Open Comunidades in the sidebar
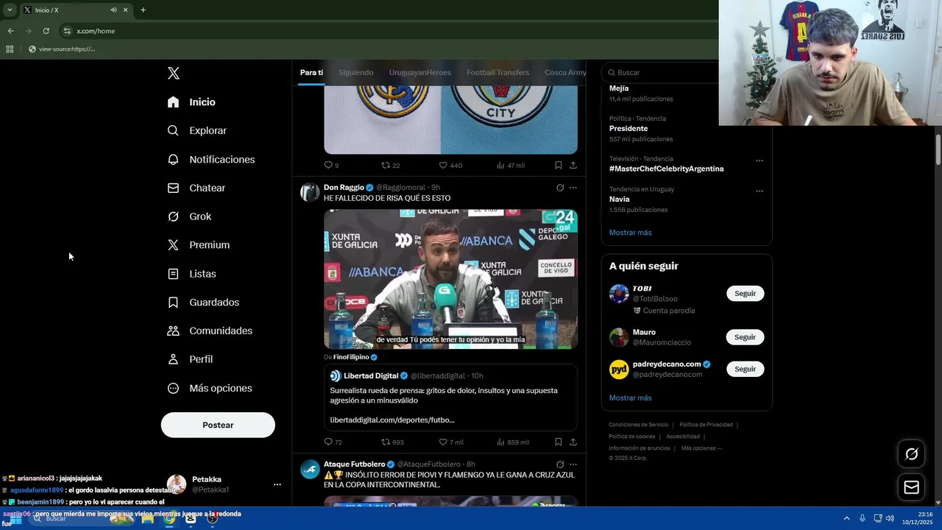Screen dimensions: 942x530 point(210,331)
